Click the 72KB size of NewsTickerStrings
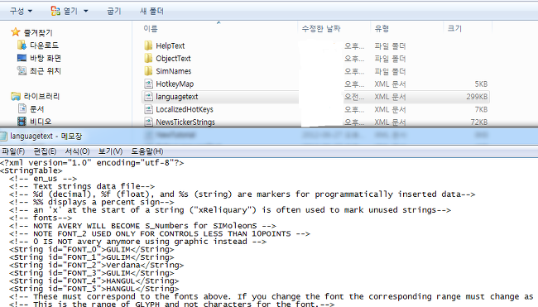The height and width of the screenshot is (307, 538). (479, 122)
